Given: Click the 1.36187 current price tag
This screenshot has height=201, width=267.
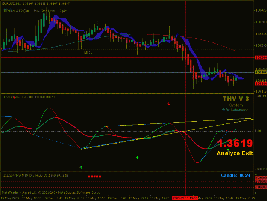Looking at the screenshot, I should [x=261, y=72].
